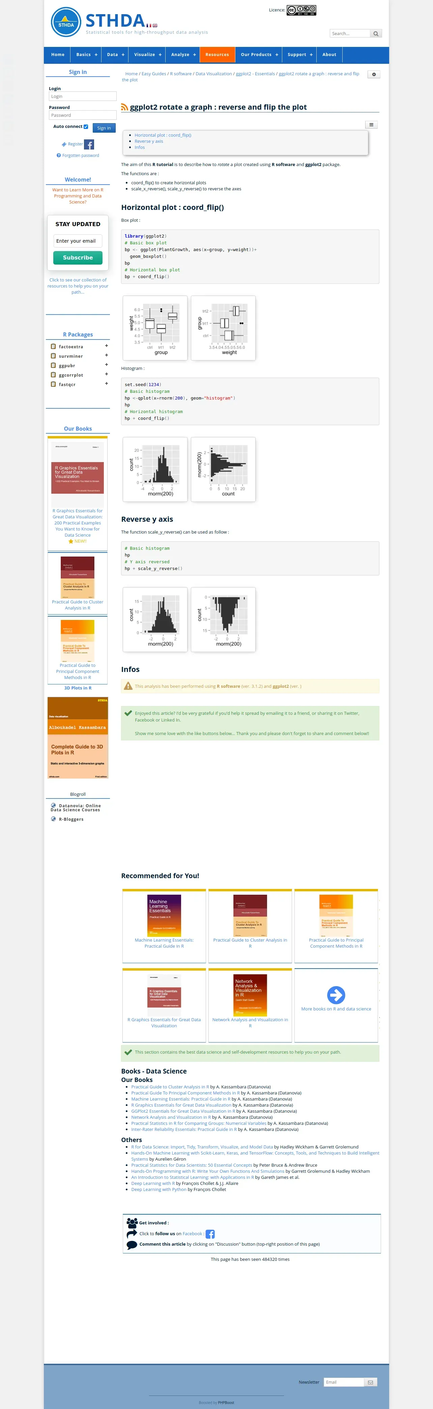The height and width of the screenshot is (1409, 433).
Task: Click the STHDA circular logo
Action: 66,22
